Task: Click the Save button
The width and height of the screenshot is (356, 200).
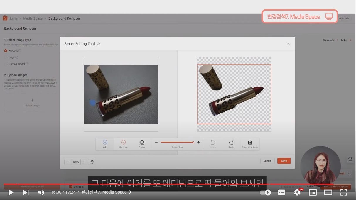Action: [284, 161]
